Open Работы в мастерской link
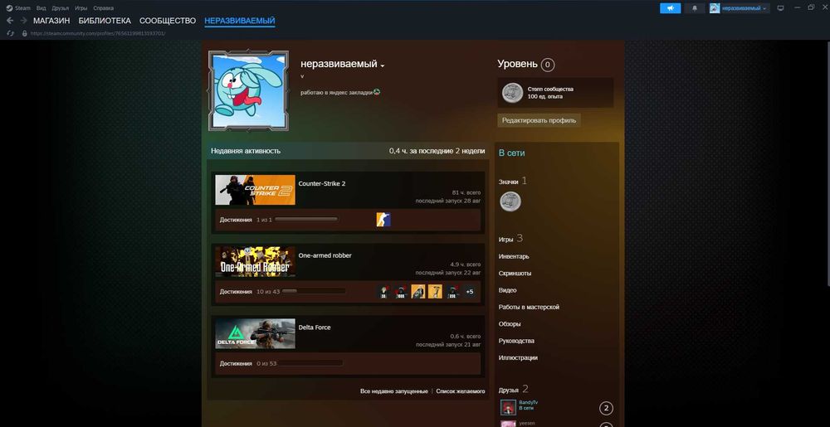The width and height of the screenshot is (830, 427). pos(529,307)
